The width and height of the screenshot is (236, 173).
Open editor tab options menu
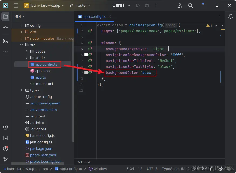(220, 16)
